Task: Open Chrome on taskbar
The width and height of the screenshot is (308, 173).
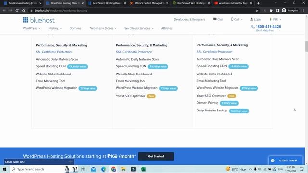Action: 114,169
